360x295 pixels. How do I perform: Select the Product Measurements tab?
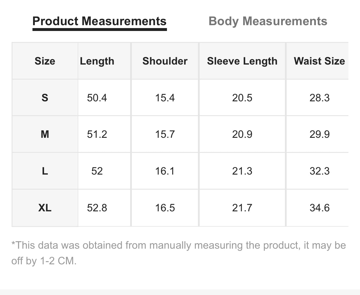click(x=99, y=21)
